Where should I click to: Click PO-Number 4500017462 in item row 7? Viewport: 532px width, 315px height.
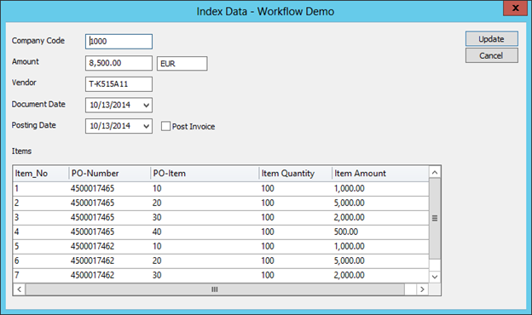pyautogui.click(x=92, y=275)
